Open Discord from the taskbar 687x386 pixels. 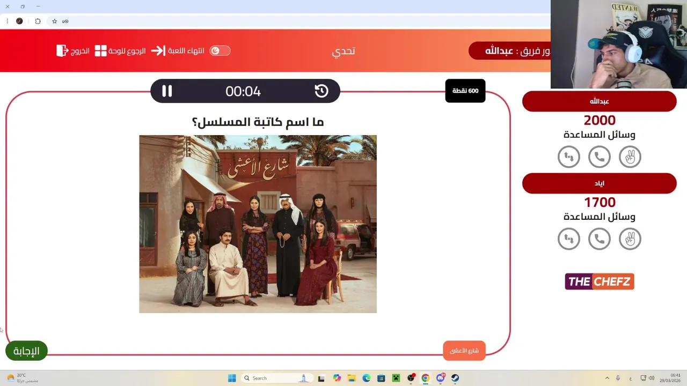[x=441, y=378]
